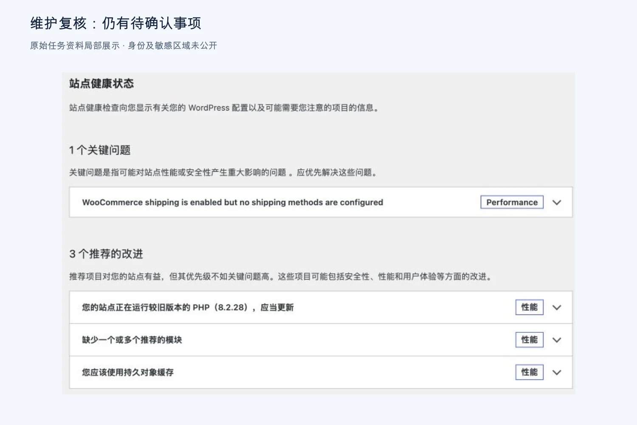Click the Performance badge on WooCommerce row
This screenshot has width=637, height=425.
click(x=512, y=202)
